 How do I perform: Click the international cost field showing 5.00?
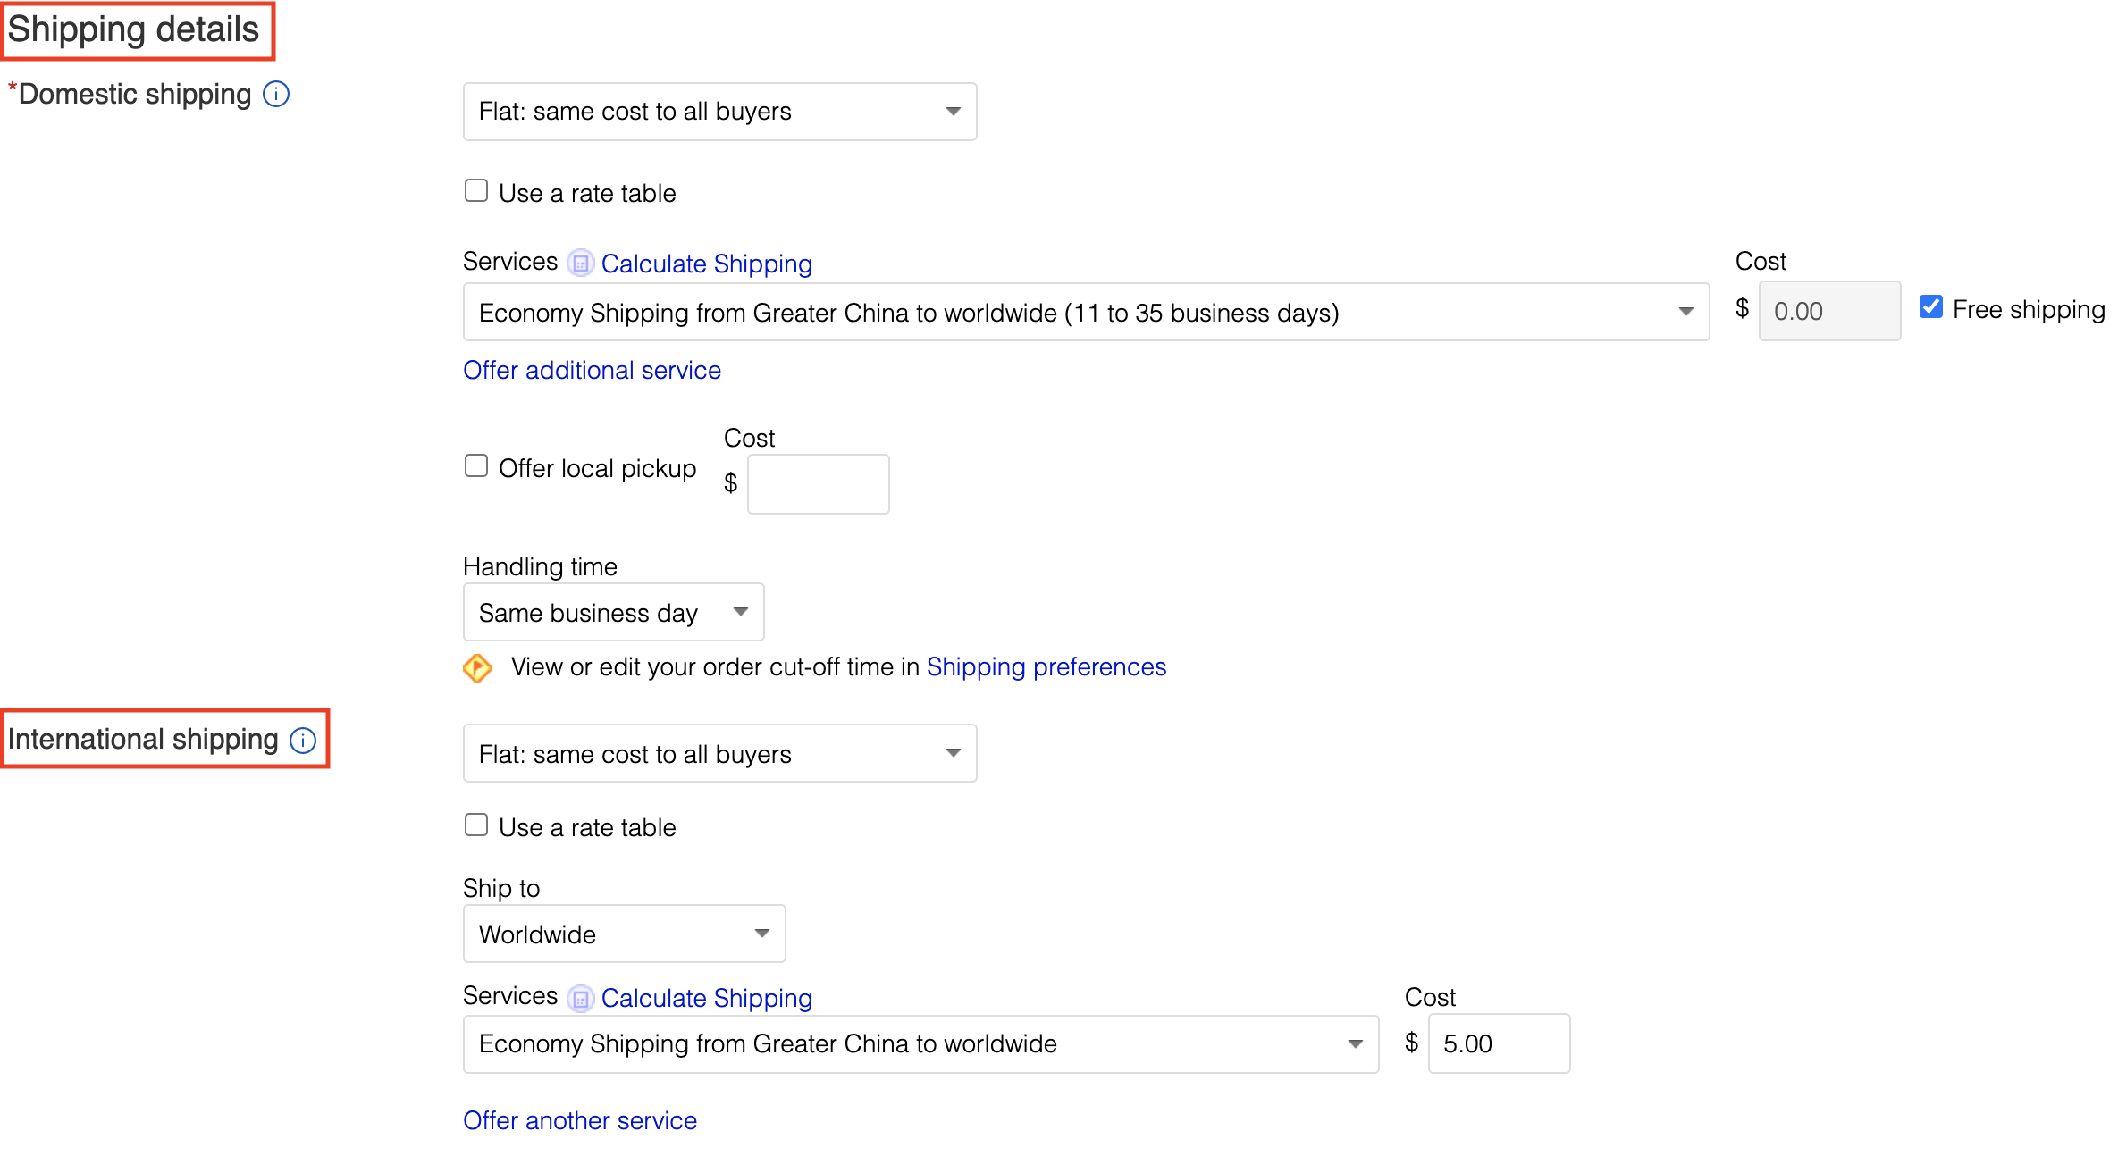click(x=1500, y=1043)
